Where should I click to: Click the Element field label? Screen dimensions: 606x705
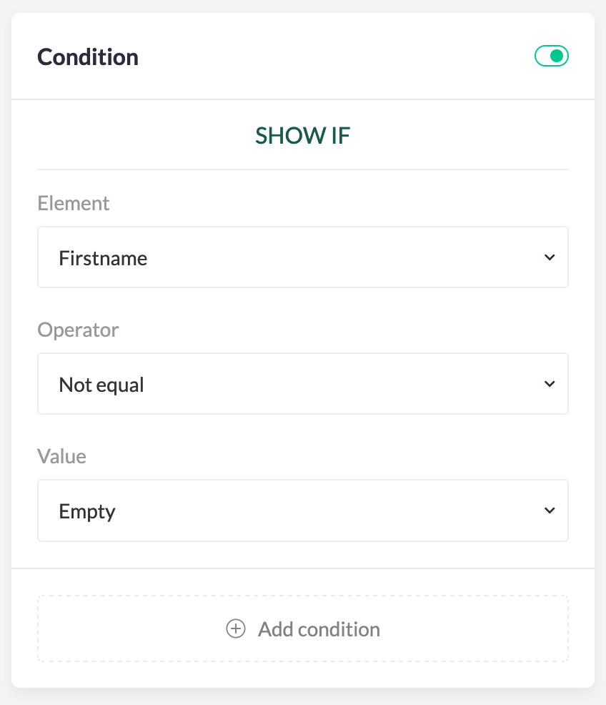coord(74,203)
